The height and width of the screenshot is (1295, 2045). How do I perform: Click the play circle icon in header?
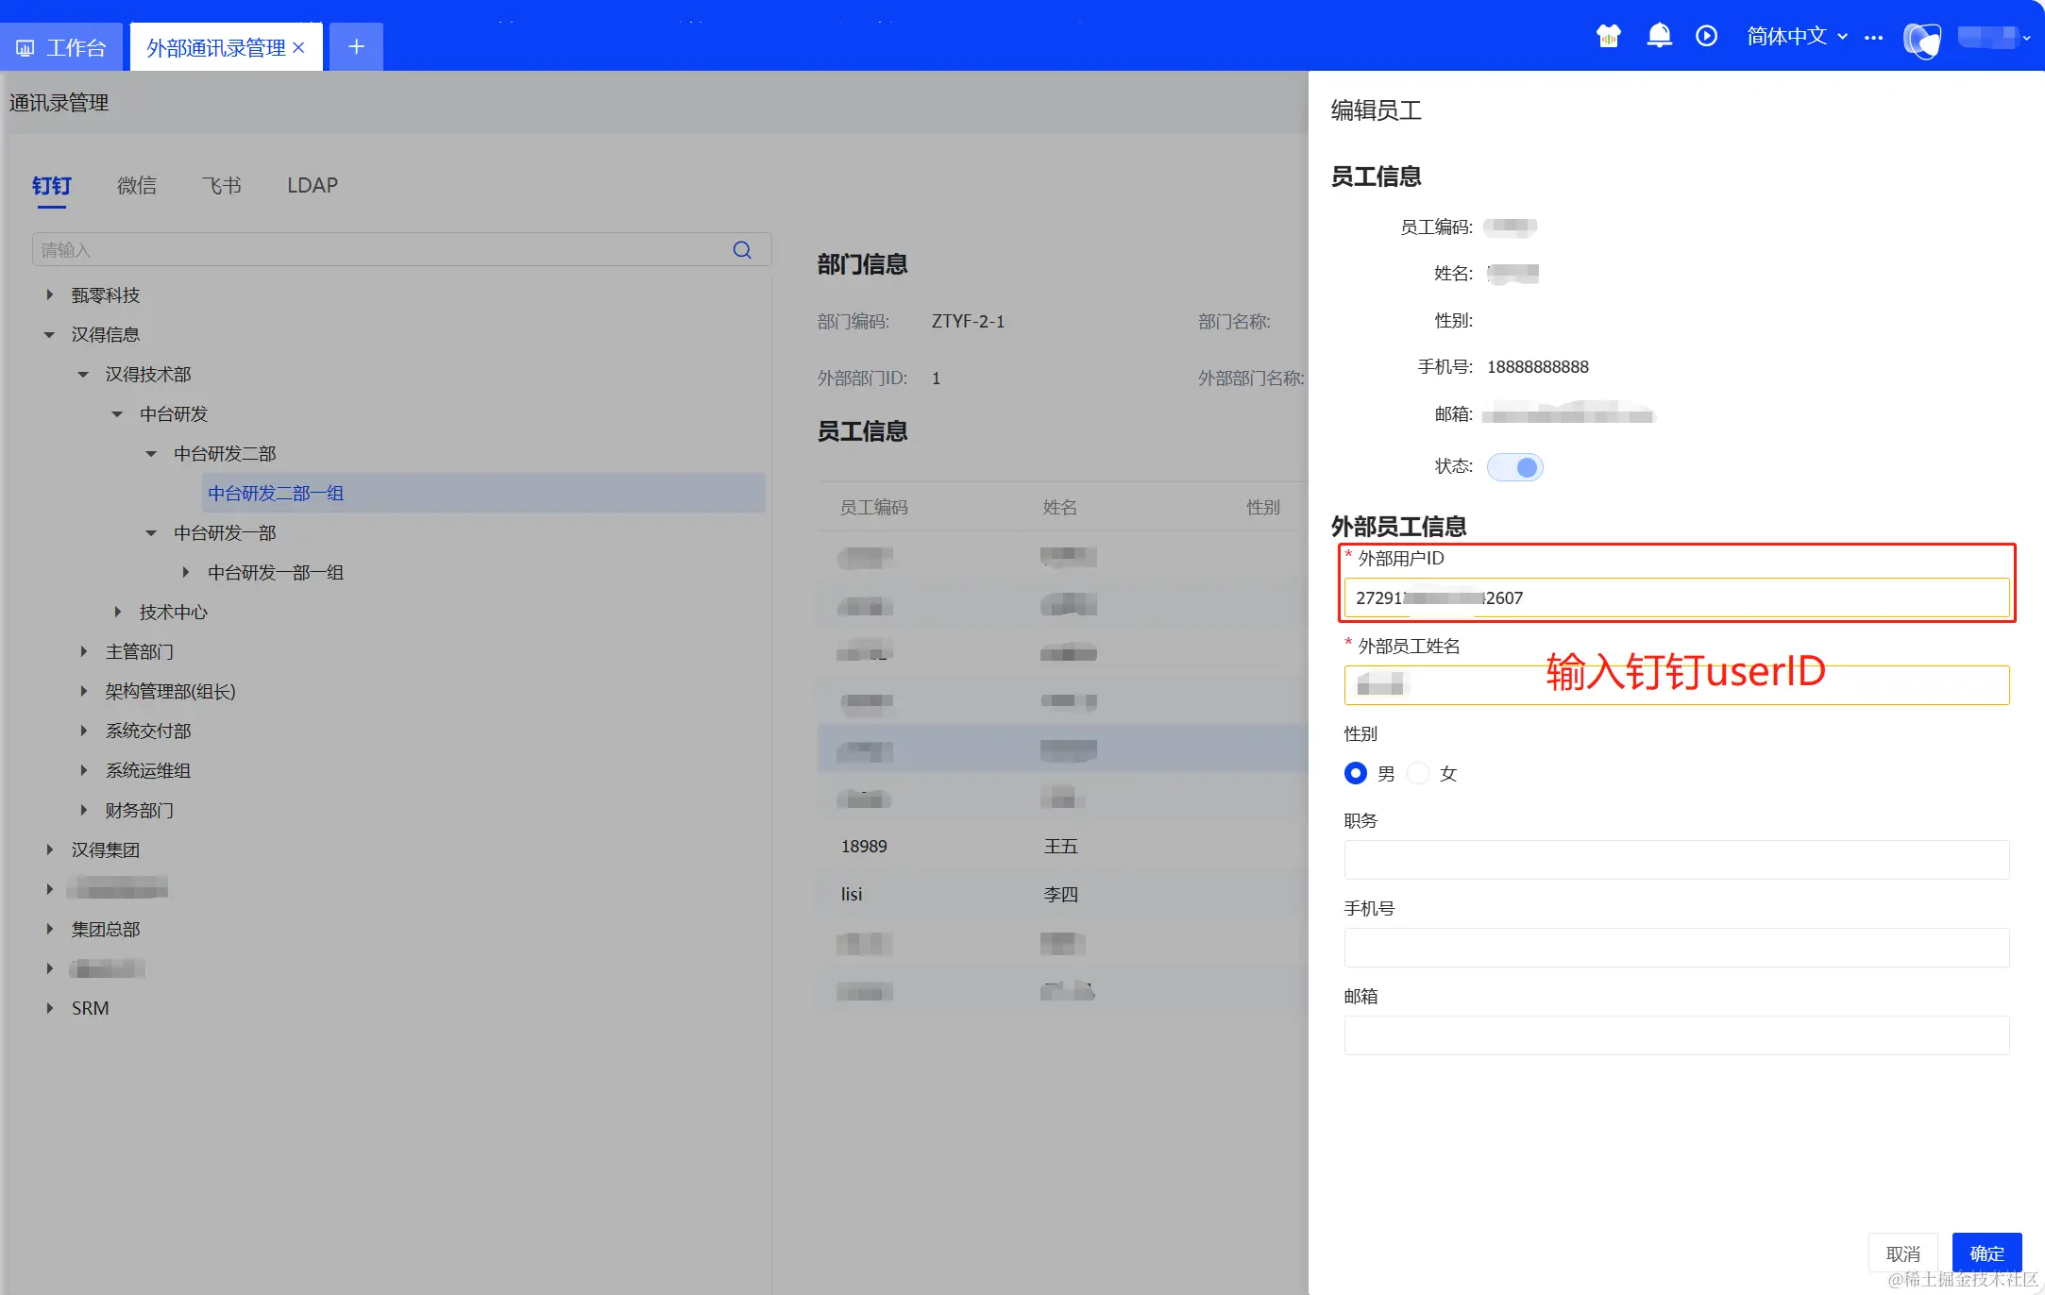pos(1706,36)
